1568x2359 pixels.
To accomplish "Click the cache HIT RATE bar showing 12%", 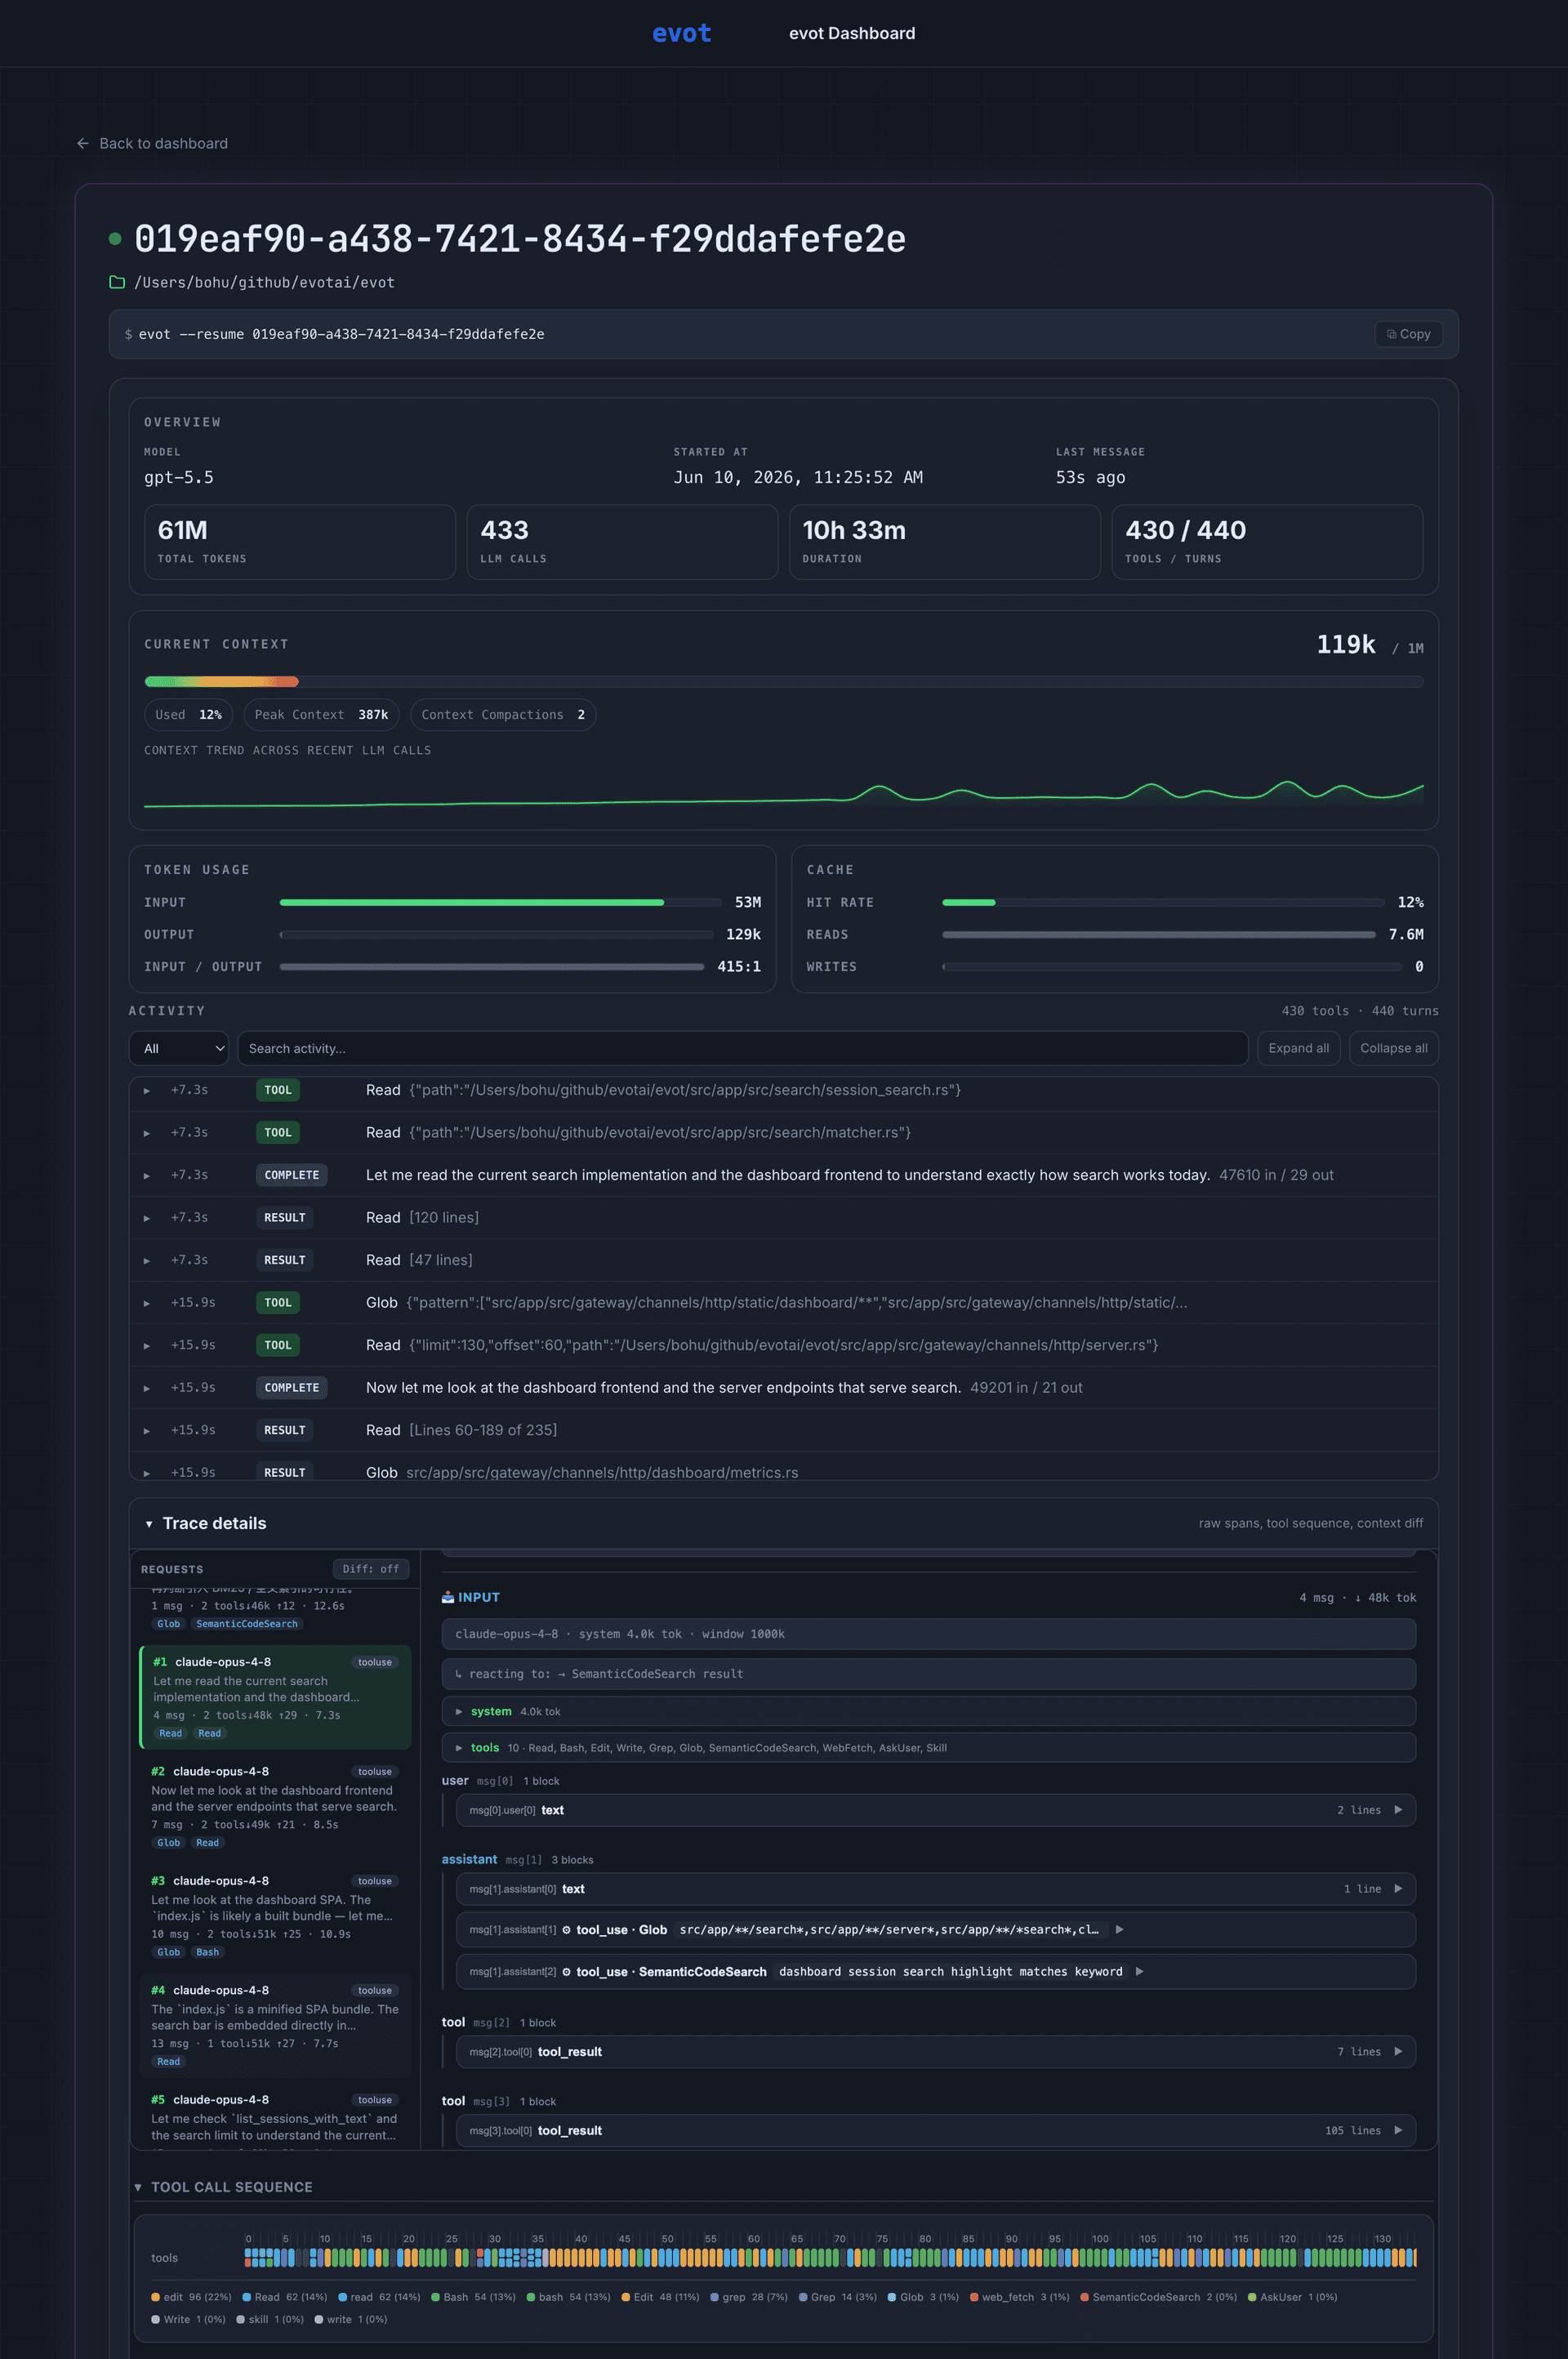I will (1163, 902).
